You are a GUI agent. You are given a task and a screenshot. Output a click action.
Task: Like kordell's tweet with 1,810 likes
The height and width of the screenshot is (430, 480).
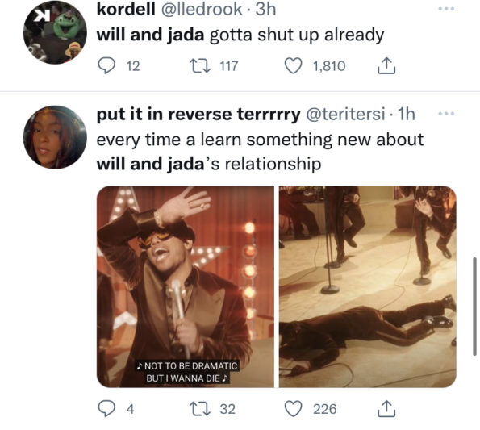[x=294, y=66]
